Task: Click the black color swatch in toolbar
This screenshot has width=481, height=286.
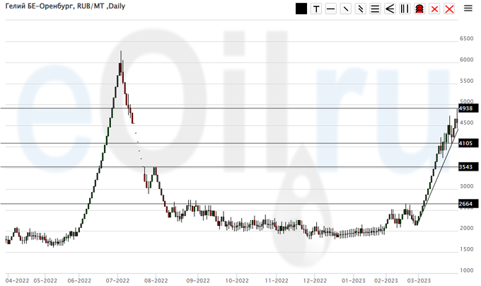Action: (x=301, y=8)
